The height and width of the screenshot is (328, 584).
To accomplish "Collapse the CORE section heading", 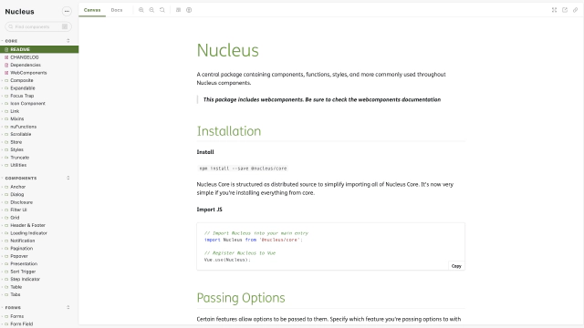I will [11, 41].
